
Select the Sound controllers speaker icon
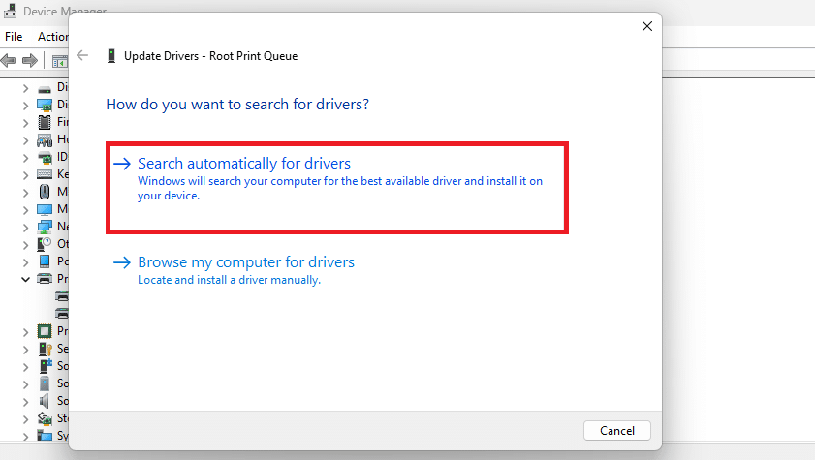45,401
